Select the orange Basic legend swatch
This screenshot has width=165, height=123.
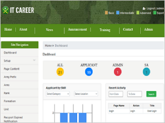[106, 13]
